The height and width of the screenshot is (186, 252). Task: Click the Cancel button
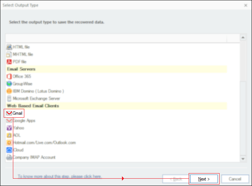(x=235, y=179)
